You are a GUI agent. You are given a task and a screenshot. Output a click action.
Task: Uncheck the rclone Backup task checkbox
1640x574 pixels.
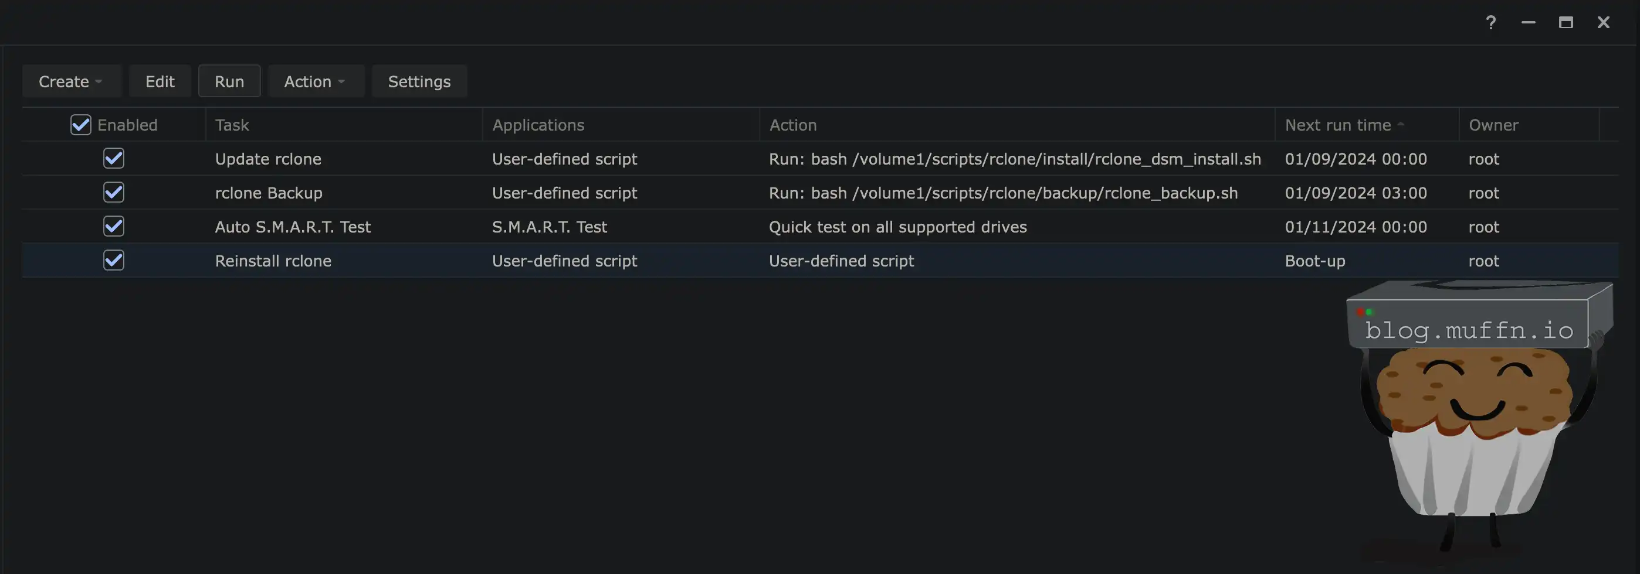tap(114, 193)
